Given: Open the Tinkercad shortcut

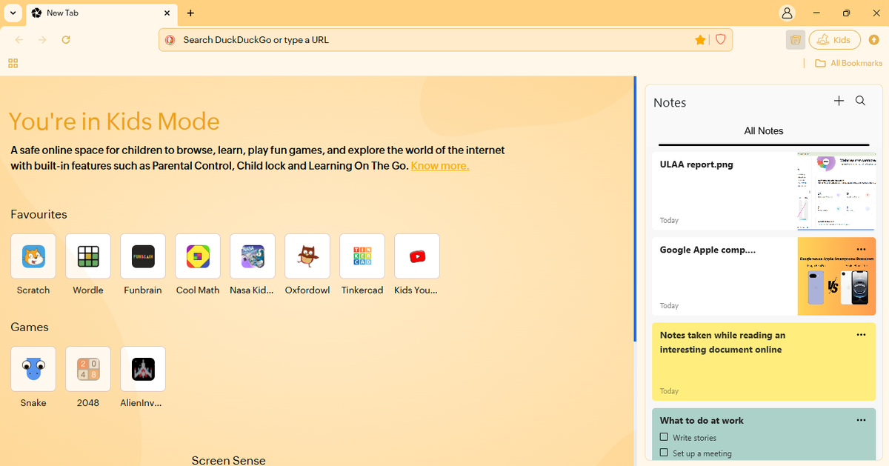Looking at the screenshot, I should point(362,256).
